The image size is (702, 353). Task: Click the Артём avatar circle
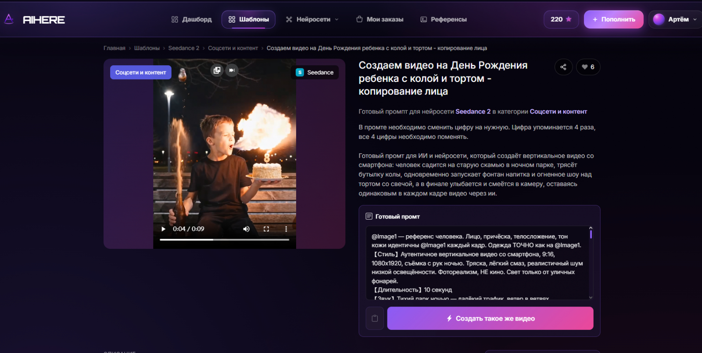tap(659, 19)
